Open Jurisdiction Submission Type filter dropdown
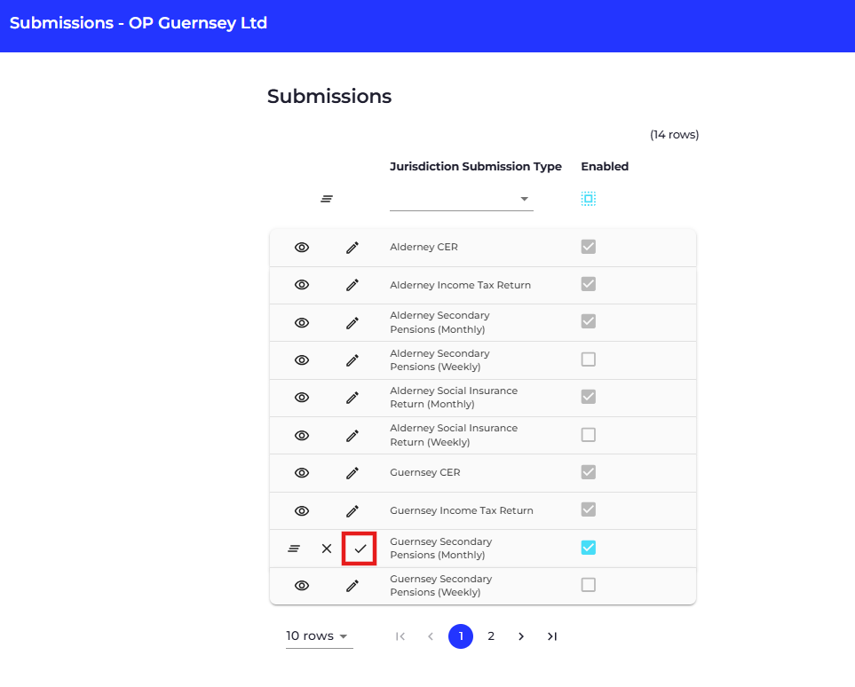The height and width of the screenshot is (687, 855). (462, 199)
